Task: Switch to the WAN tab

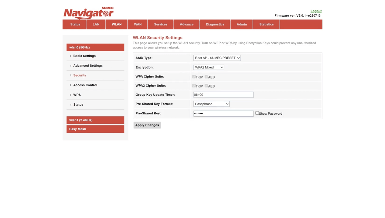Action: (138, 24)
